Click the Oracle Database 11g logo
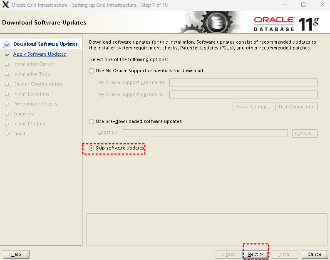The width and height of the screenshot is (330, 260). point(286,24)
